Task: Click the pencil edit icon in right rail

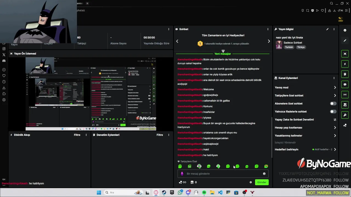Action: point(345,40)
